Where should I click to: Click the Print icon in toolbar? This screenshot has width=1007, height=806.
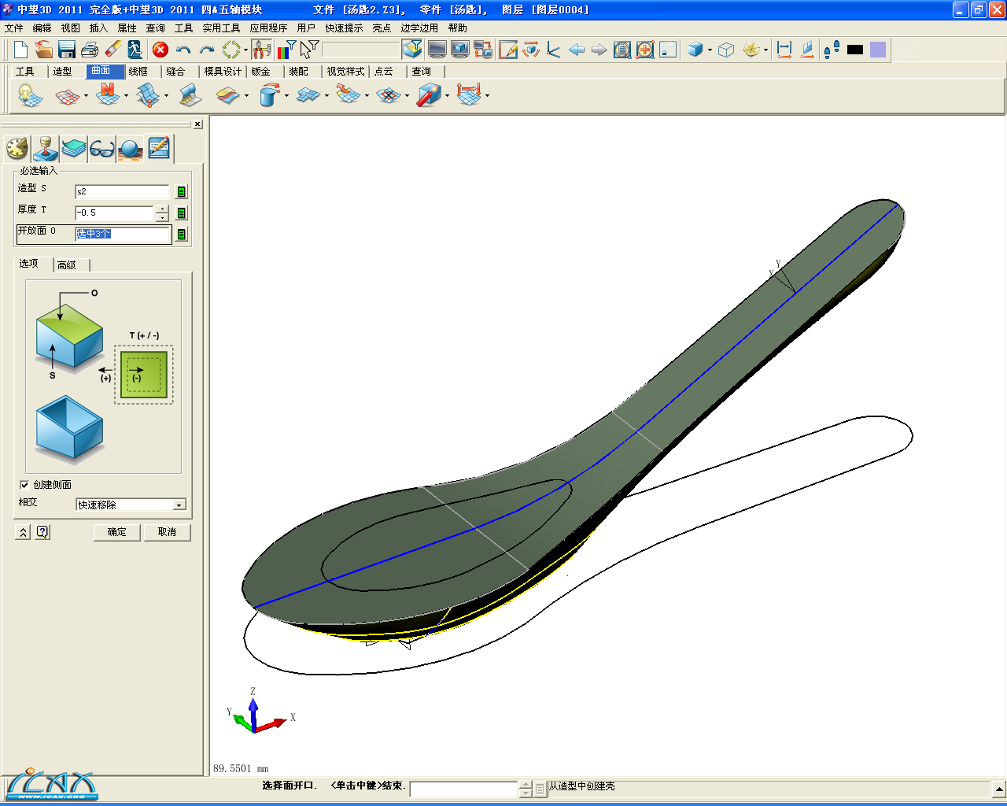(x=90, y=50)
